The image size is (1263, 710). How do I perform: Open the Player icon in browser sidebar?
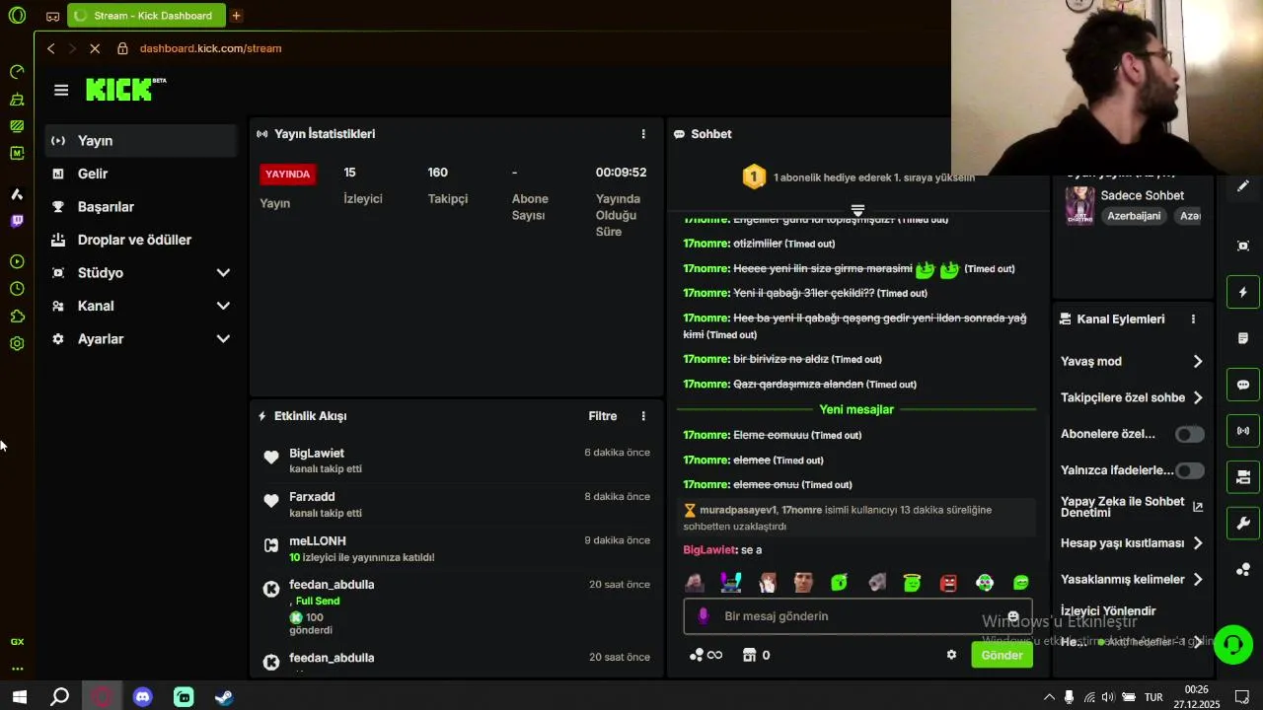click(x=17, y=261)
